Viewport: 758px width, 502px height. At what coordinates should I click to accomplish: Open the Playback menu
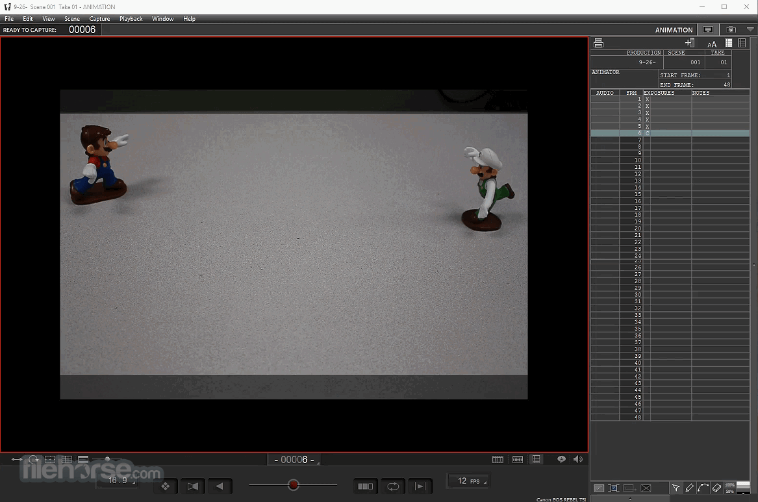131,19
